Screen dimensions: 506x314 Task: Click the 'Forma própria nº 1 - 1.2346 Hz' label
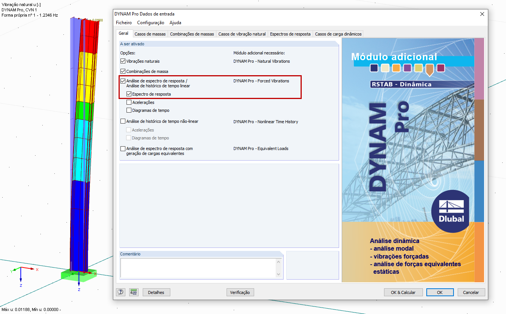pyautogui.click(x=30, y=15)
